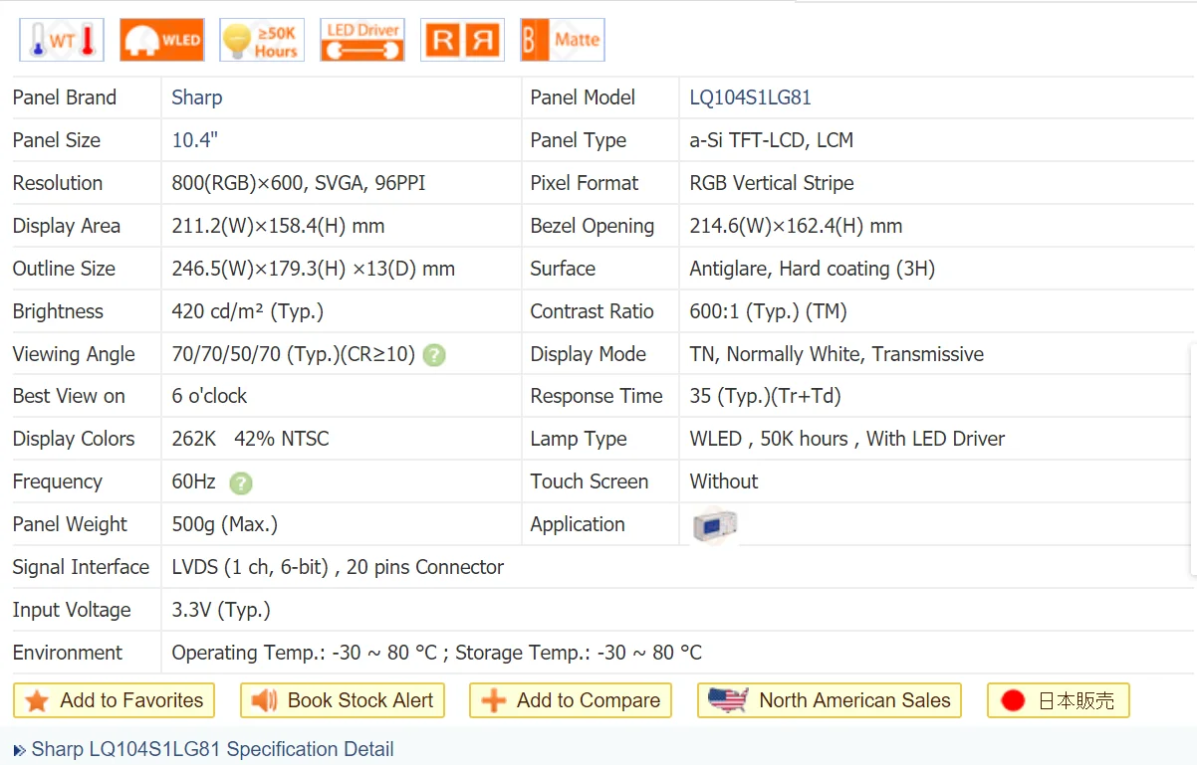Screen dimensions: 1197x765
Task: Click the 'Lamp Type' label
Action: point(579,439)
